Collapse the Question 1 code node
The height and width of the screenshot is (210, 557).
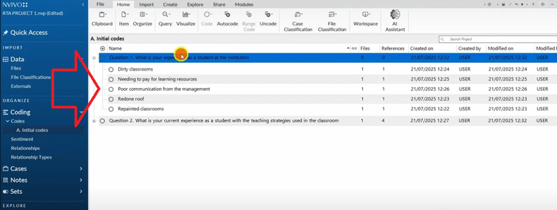pos(94,58)
